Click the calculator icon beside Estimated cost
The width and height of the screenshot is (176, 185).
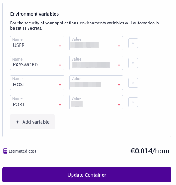[5, 151]
